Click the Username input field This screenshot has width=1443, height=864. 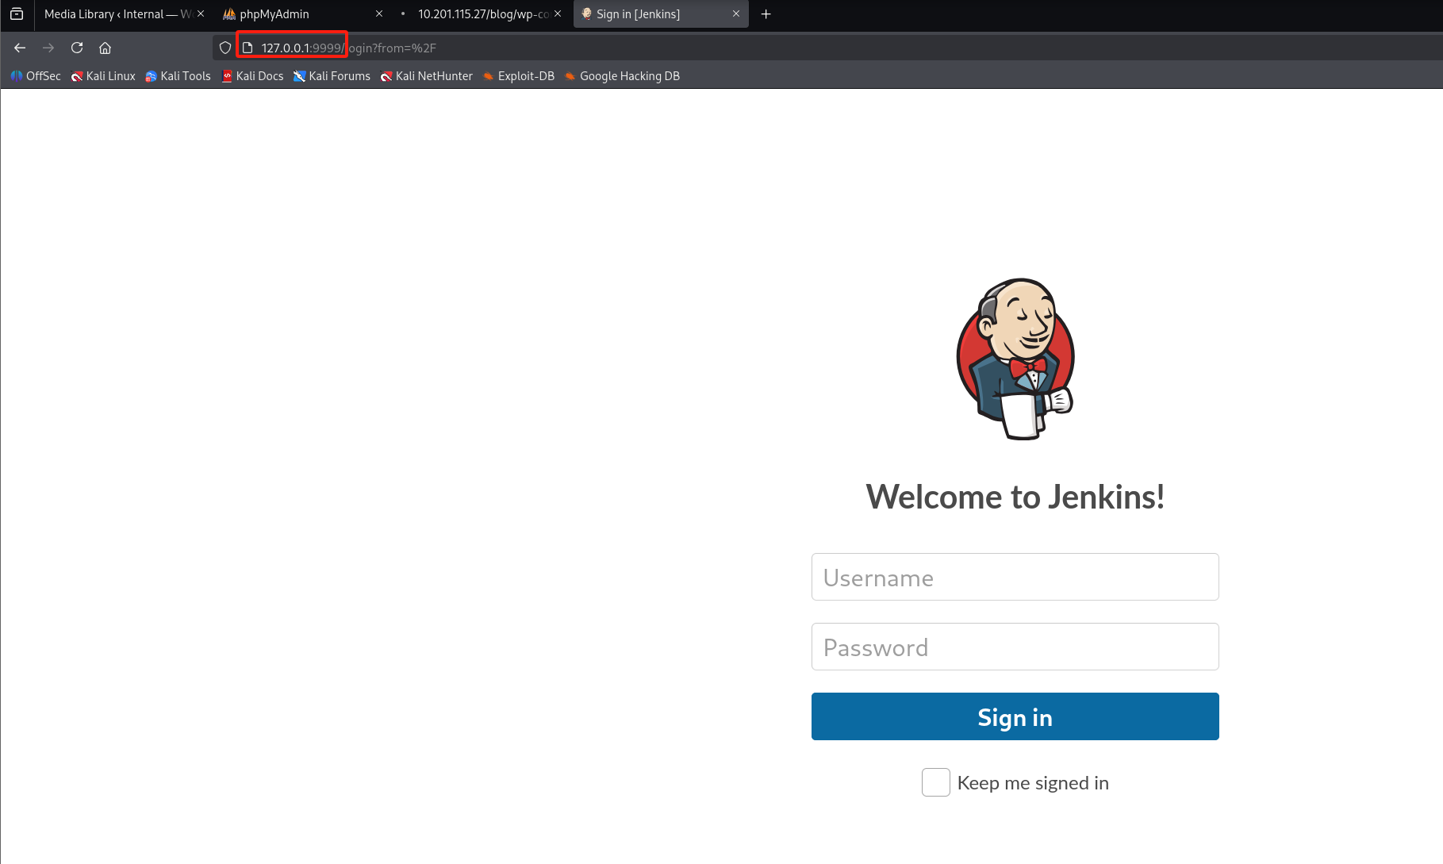pos(1015,577)
